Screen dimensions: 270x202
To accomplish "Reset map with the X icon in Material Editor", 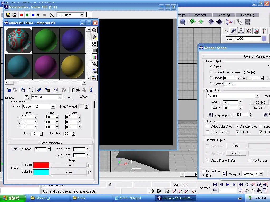I will pyautogui.click(x=31, y=90).
